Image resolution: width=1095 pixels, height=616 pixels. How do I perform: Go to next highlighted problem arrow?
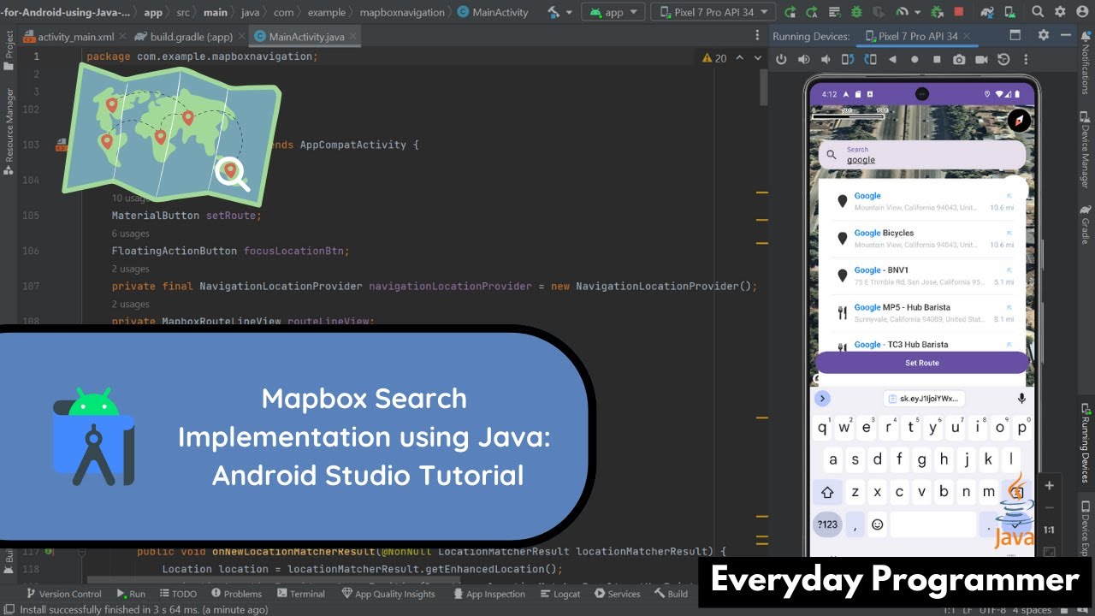tap(756, 57)
